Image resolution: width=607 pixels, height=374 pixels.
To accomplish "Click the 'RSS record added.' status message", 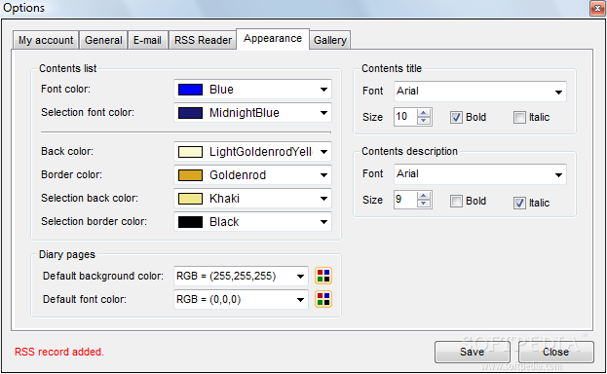I will (x=59, y=352).
